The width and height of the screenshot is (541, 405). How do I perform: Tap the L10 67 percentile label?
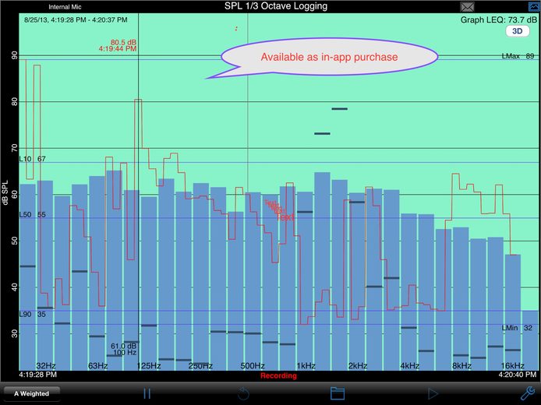click(x=32, y=159)
